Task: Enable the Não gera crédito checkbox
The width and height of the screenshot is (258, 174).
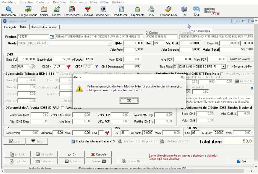Action: (228, 66)
